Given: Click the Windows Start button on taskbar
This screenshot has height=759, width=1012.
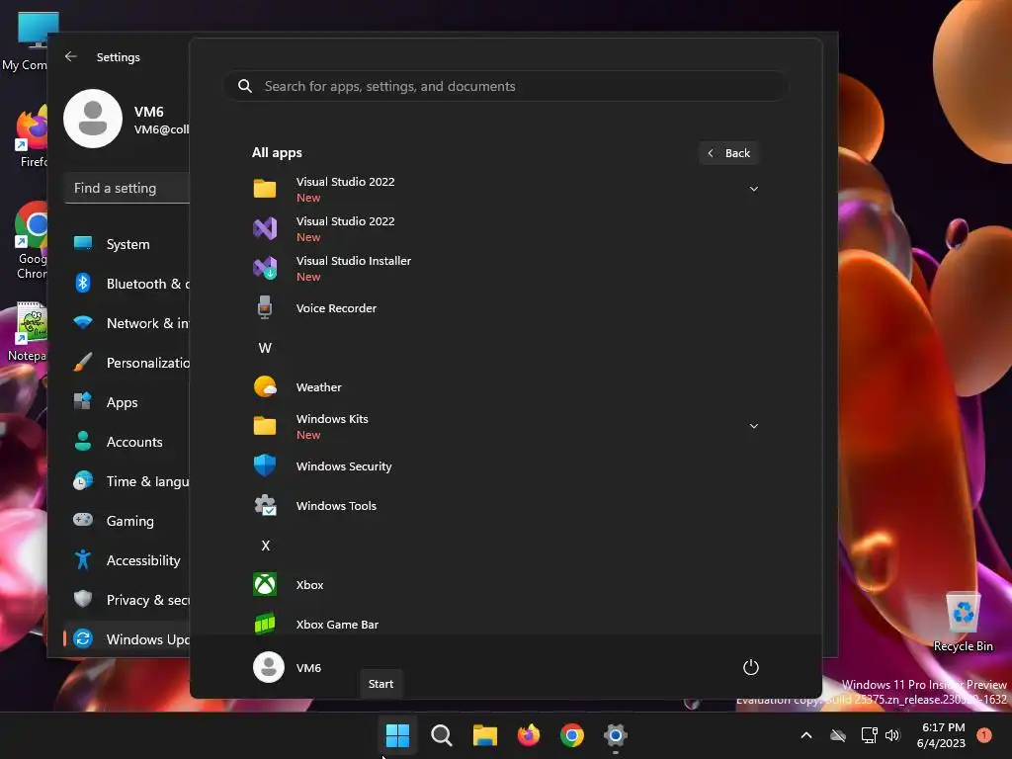Looking at the screenshot, I should tap(397, 734).
